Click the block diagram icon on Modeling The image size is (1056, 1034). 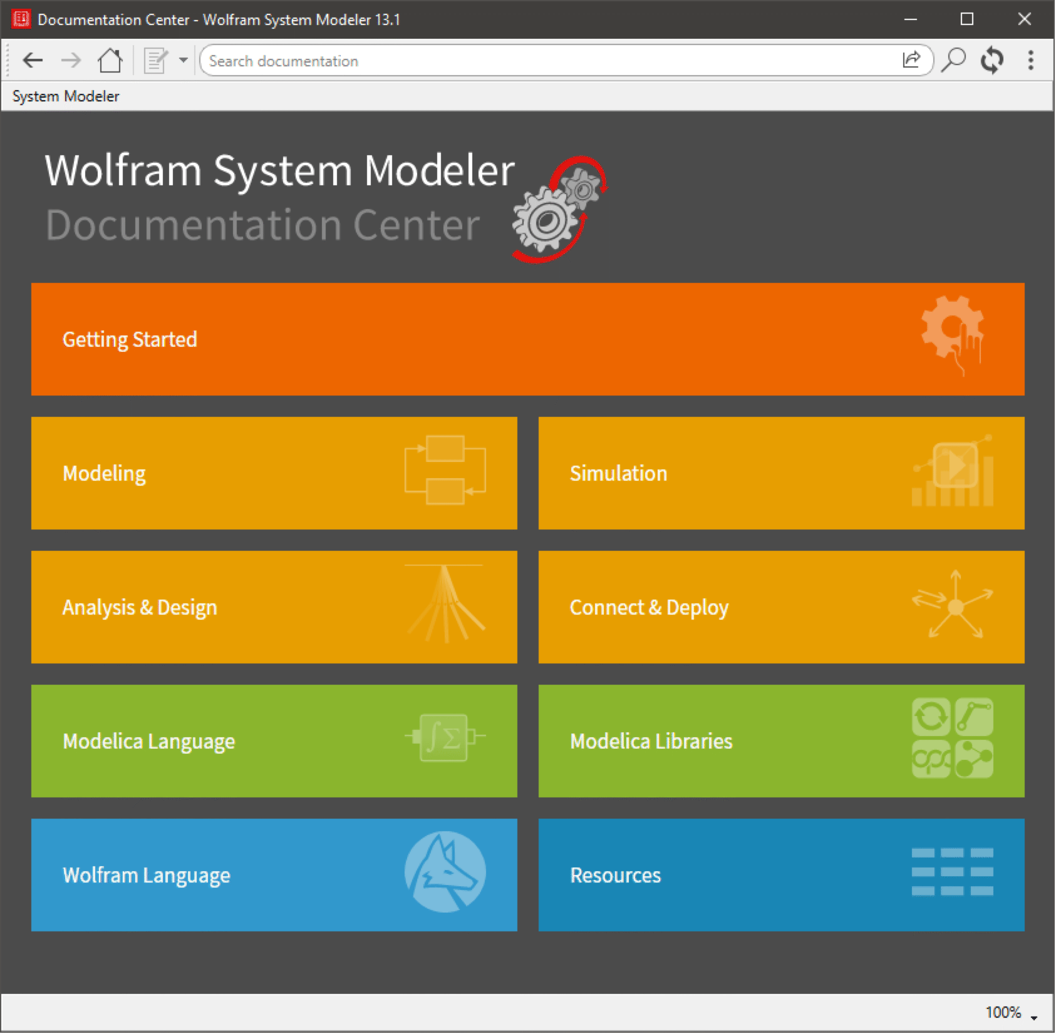(445, 470)
